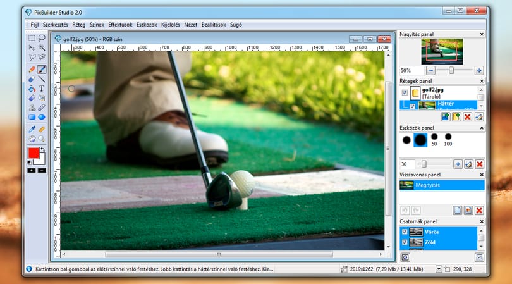Click the red foreground color swatch
Viewport: 512px width, 284px height.
[34, 153]
